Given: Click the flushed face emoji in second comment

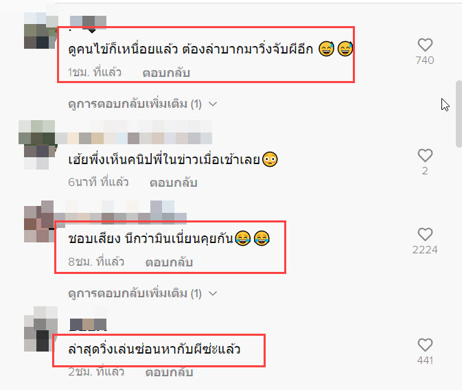Looking at the screenshot, I should pyautogui.click(x=270, y=159).
